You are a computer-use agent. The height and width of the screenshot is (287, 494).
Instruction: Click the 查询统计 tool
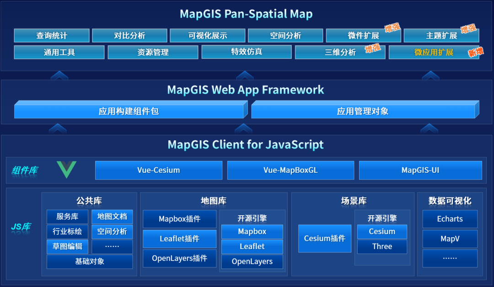click(x=51, y=35)
